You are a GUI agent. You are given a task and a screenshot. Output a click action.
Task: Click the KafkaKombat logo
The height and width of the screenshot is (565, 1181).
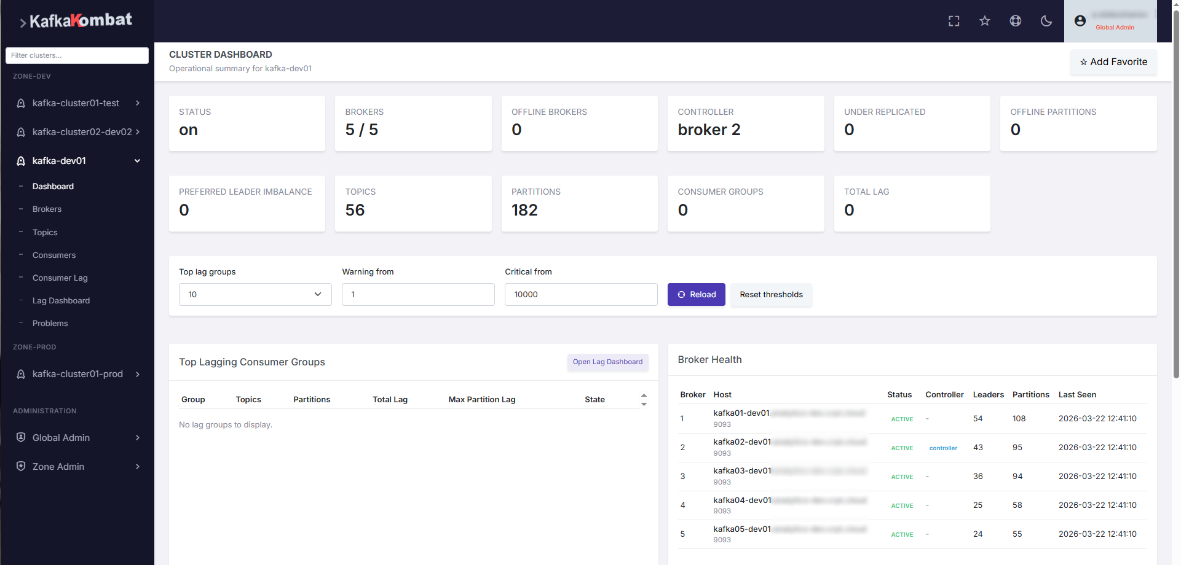click(x=80, y=20)
